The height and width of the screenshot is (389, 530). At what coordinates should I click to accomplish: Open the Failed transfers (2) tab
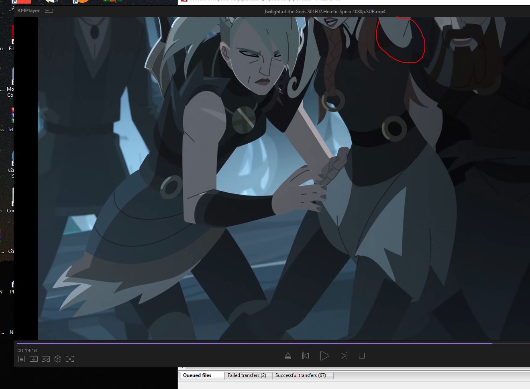(247, 375)
